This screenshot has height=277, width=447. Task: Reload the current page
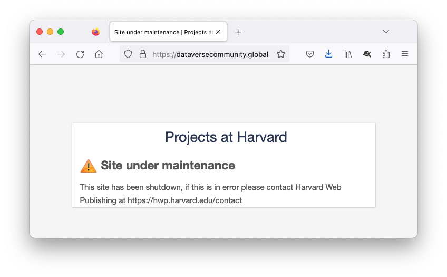pyautogui.click(x=80, y=54)
